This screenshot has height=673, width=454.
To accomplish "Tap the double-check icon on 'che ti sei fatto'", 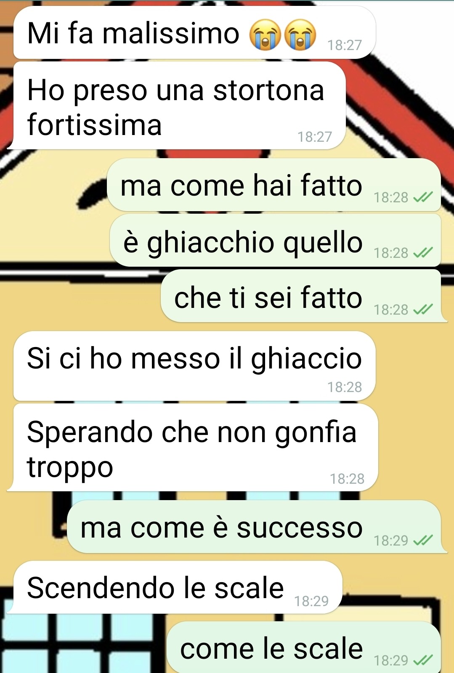I will pos(423,309).
